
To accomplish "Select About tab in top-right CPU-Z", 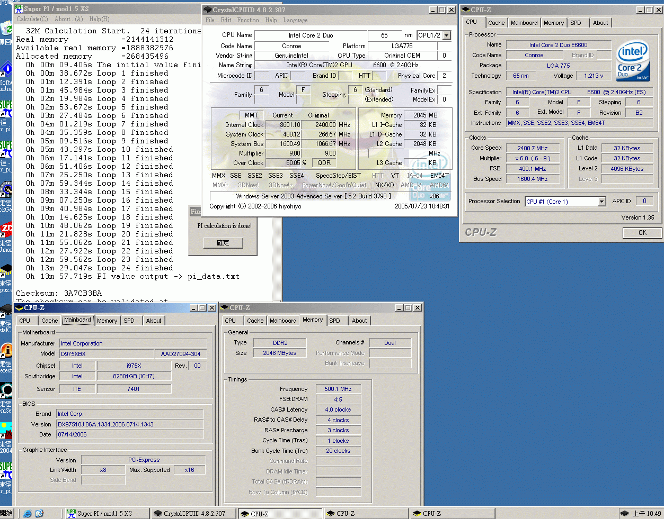I will pos(600,23).
